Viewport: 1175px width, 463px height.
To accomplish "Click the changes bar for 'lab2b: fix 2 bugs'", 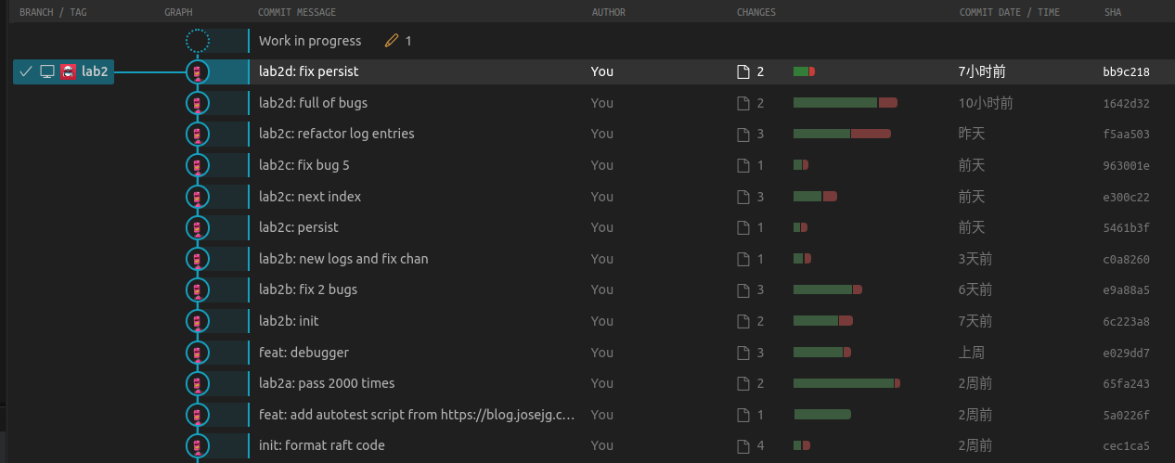I will (x=827, y=289).
